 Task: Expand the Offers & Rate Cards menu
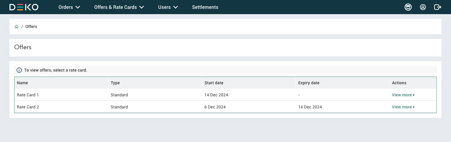[x=119, y=7]
